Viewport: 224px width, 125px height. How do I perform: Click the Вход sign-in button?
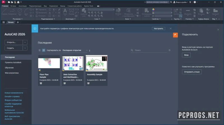[x=186, y=55]
